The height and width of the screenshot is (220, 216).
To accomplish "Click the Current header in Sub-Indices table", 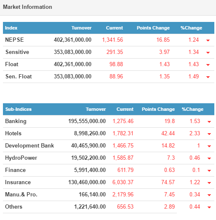I will [125, 109].
